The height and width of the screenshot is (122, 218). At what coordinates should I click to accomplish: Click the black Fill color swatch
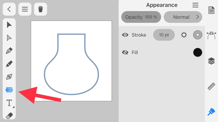198,53
